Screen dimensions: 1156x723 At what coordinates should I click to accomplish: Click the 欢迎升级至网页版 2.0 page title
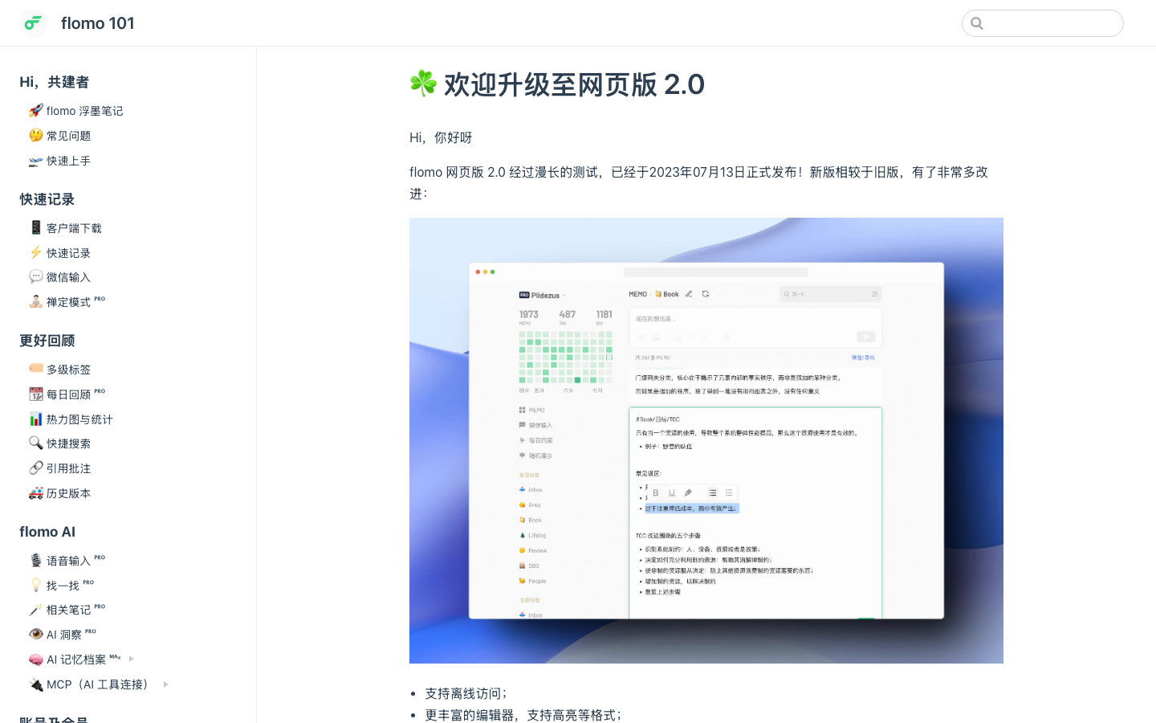pyautogui.click(x=556, y=84)
